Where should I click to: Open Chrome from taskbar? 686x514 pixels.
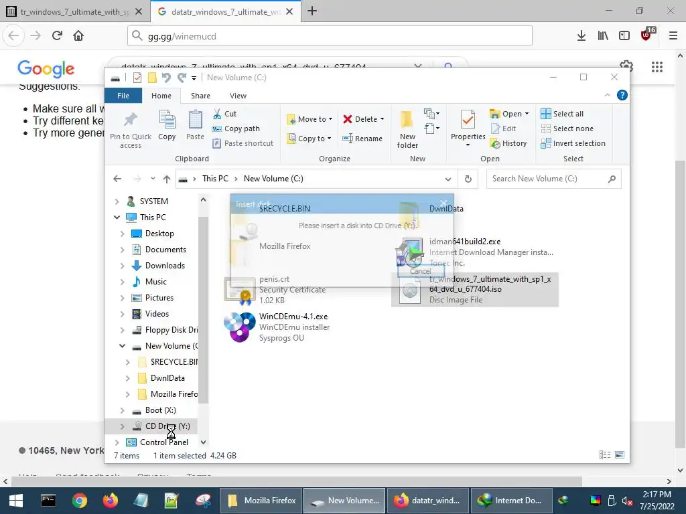(x=80, y=501)
